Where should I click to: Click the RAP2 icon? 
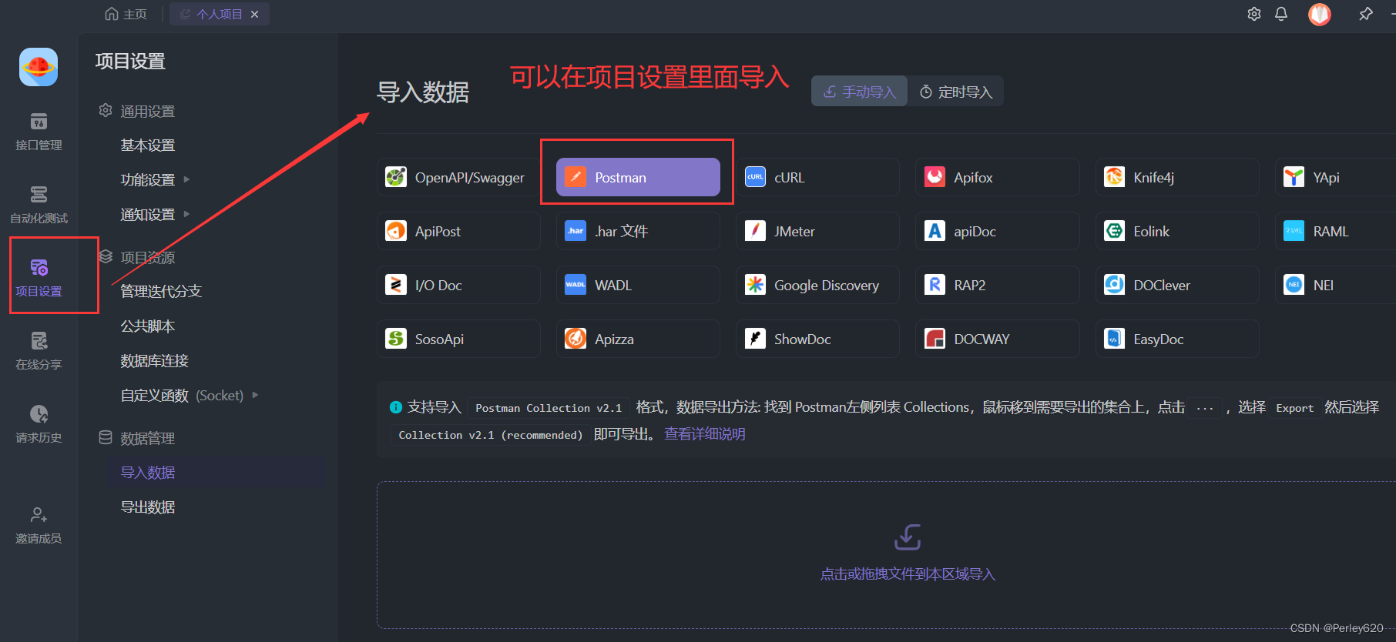[x=935, y=285]
